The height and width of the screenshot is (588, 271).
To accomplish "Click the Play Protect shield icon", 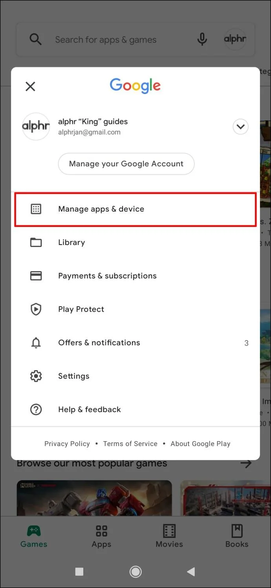I will click(x=36, y=309).
